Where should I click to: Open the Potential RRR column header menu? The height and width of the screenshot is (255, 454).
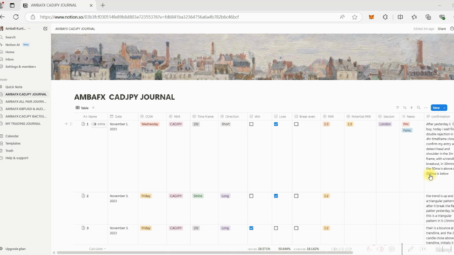(x=360, y=116)
